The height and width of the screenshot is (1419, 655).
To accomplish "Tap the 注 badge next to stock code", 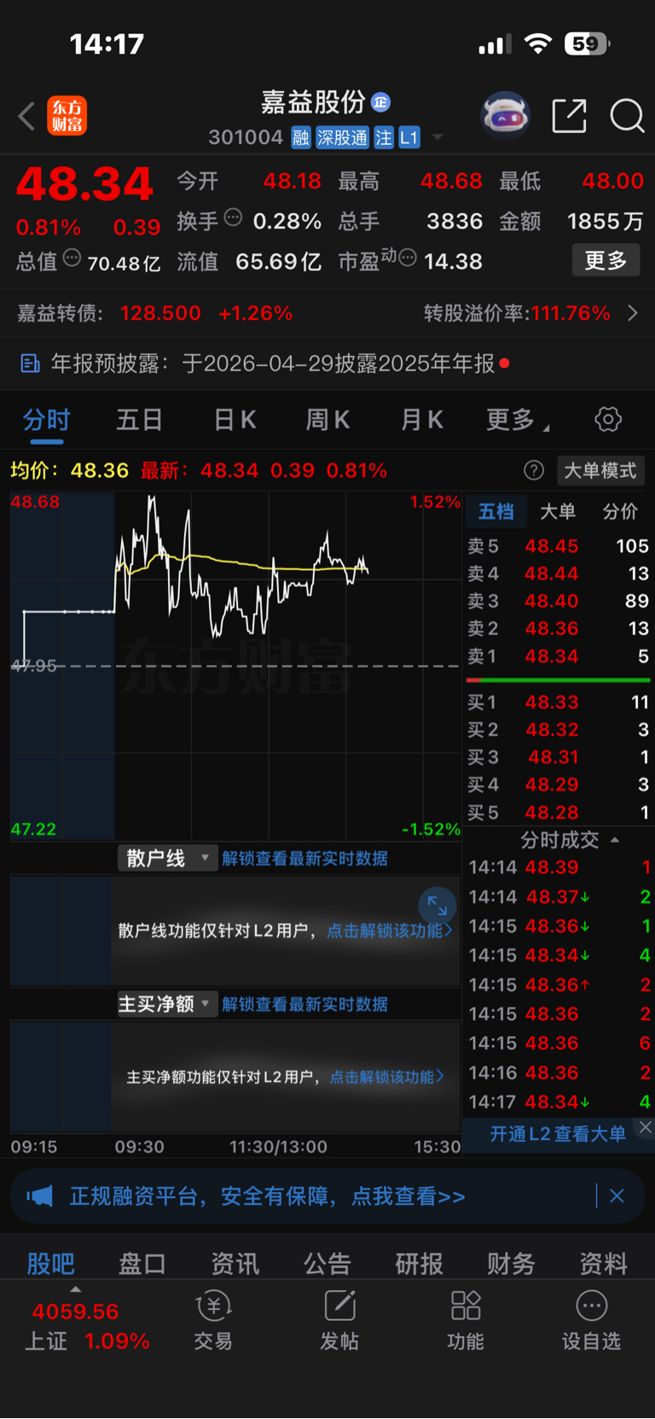I will click(384, 137).
